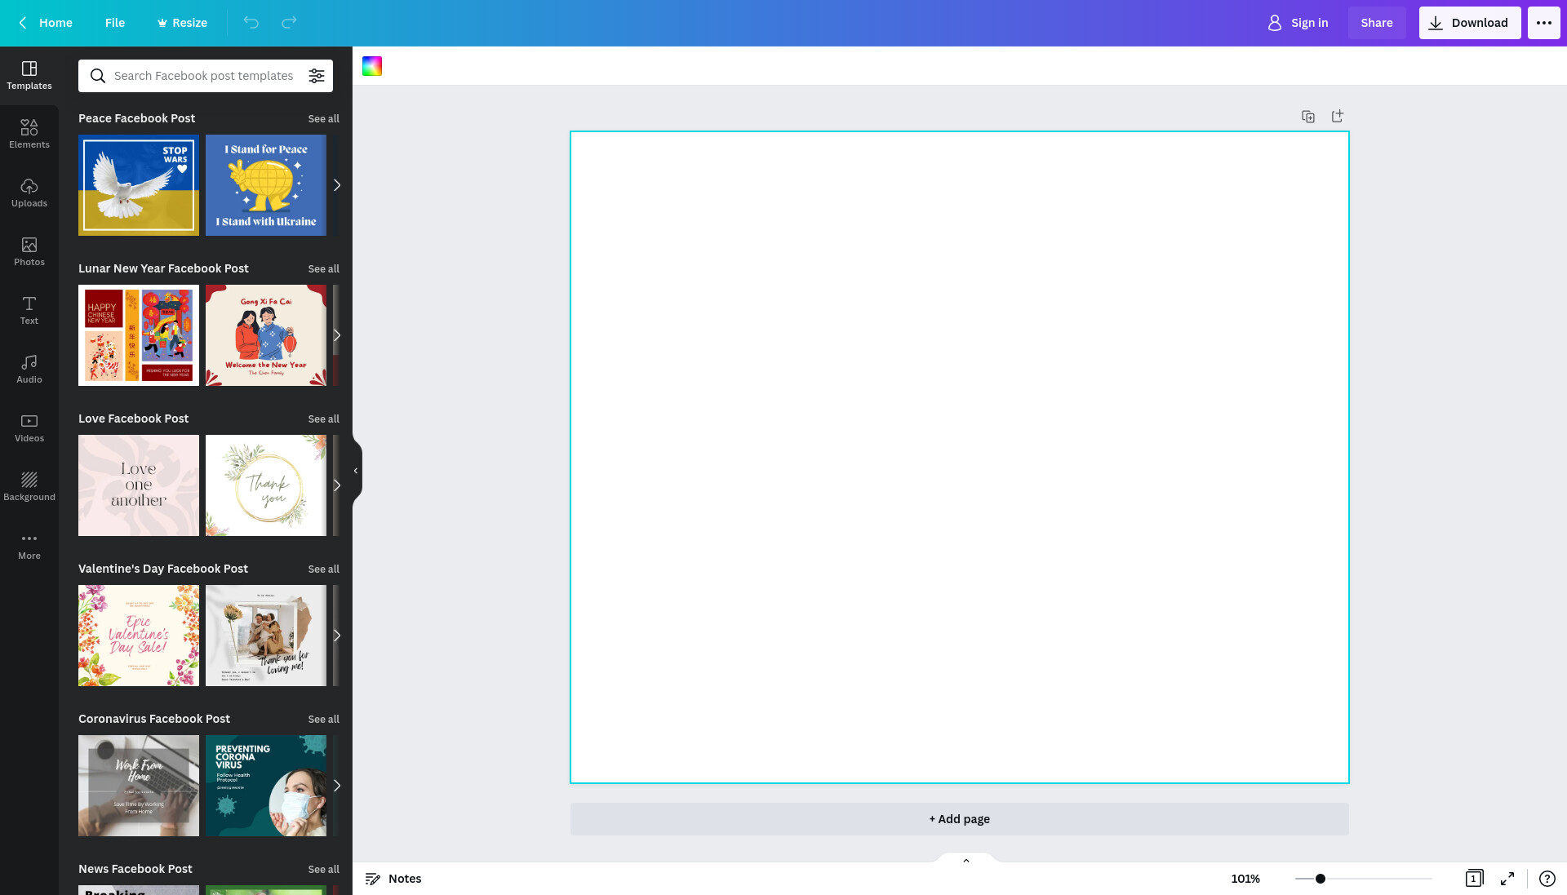Open the Uploads sidebar tab
1567x895 pixels.
pos(29,193)
